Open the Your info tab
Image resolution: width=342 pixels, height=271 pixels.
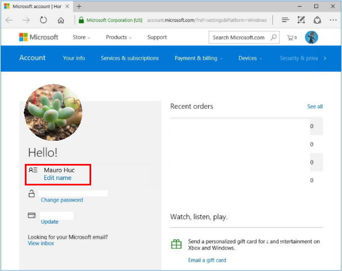tap(74, 58)
